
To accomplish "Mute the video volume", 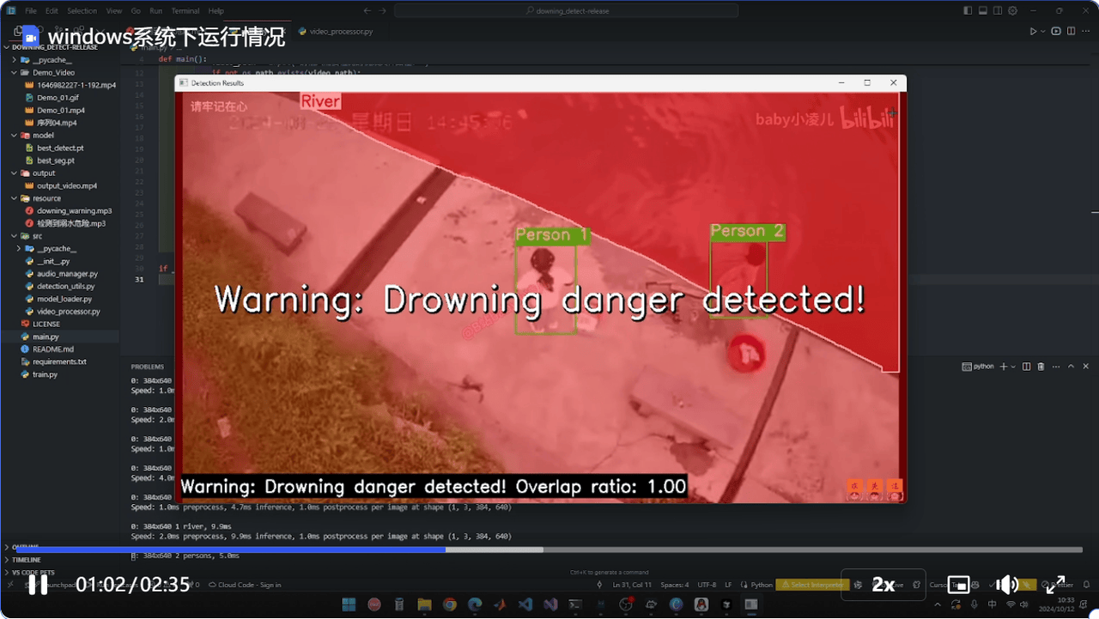I will pos(1006,585).
